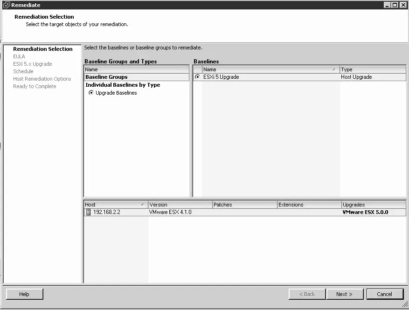Click the Help button

coord(24,294)
